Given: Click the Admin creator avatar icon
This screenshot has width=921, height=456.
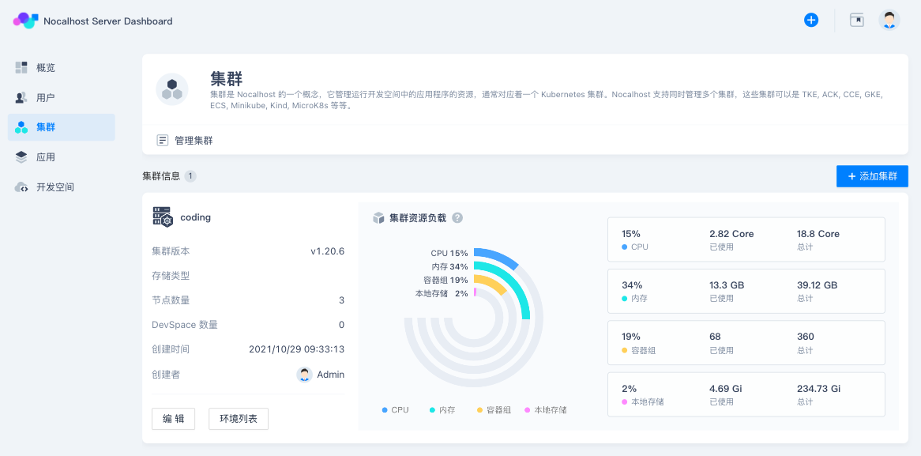Looking at the screenshot, I should (x=304, y=375).
